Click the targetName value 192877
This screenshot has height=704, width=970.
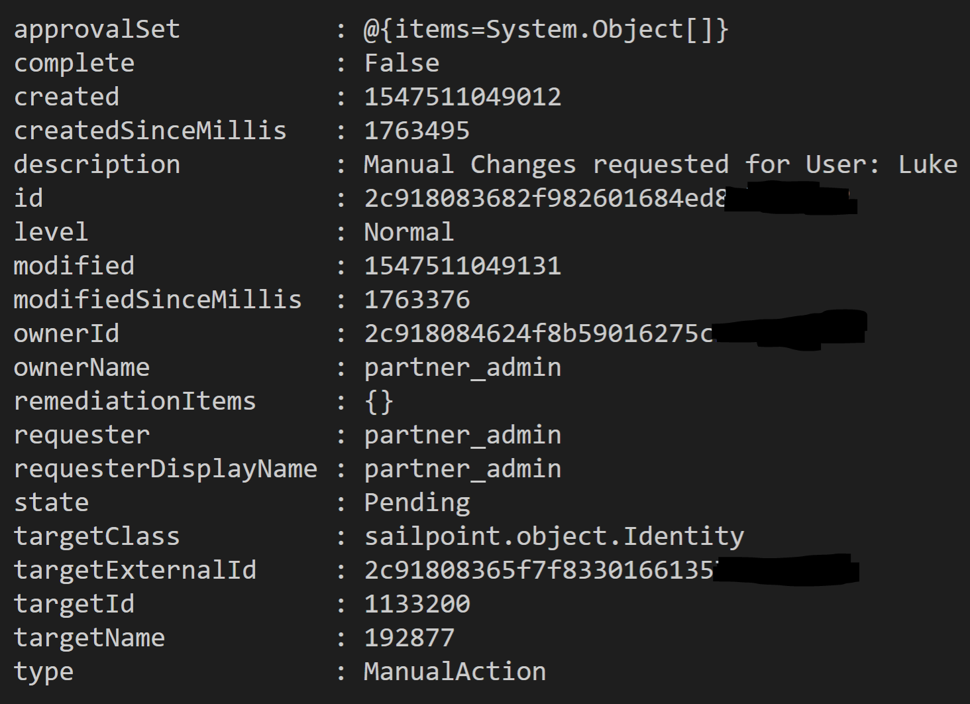(x=409, y=638)
